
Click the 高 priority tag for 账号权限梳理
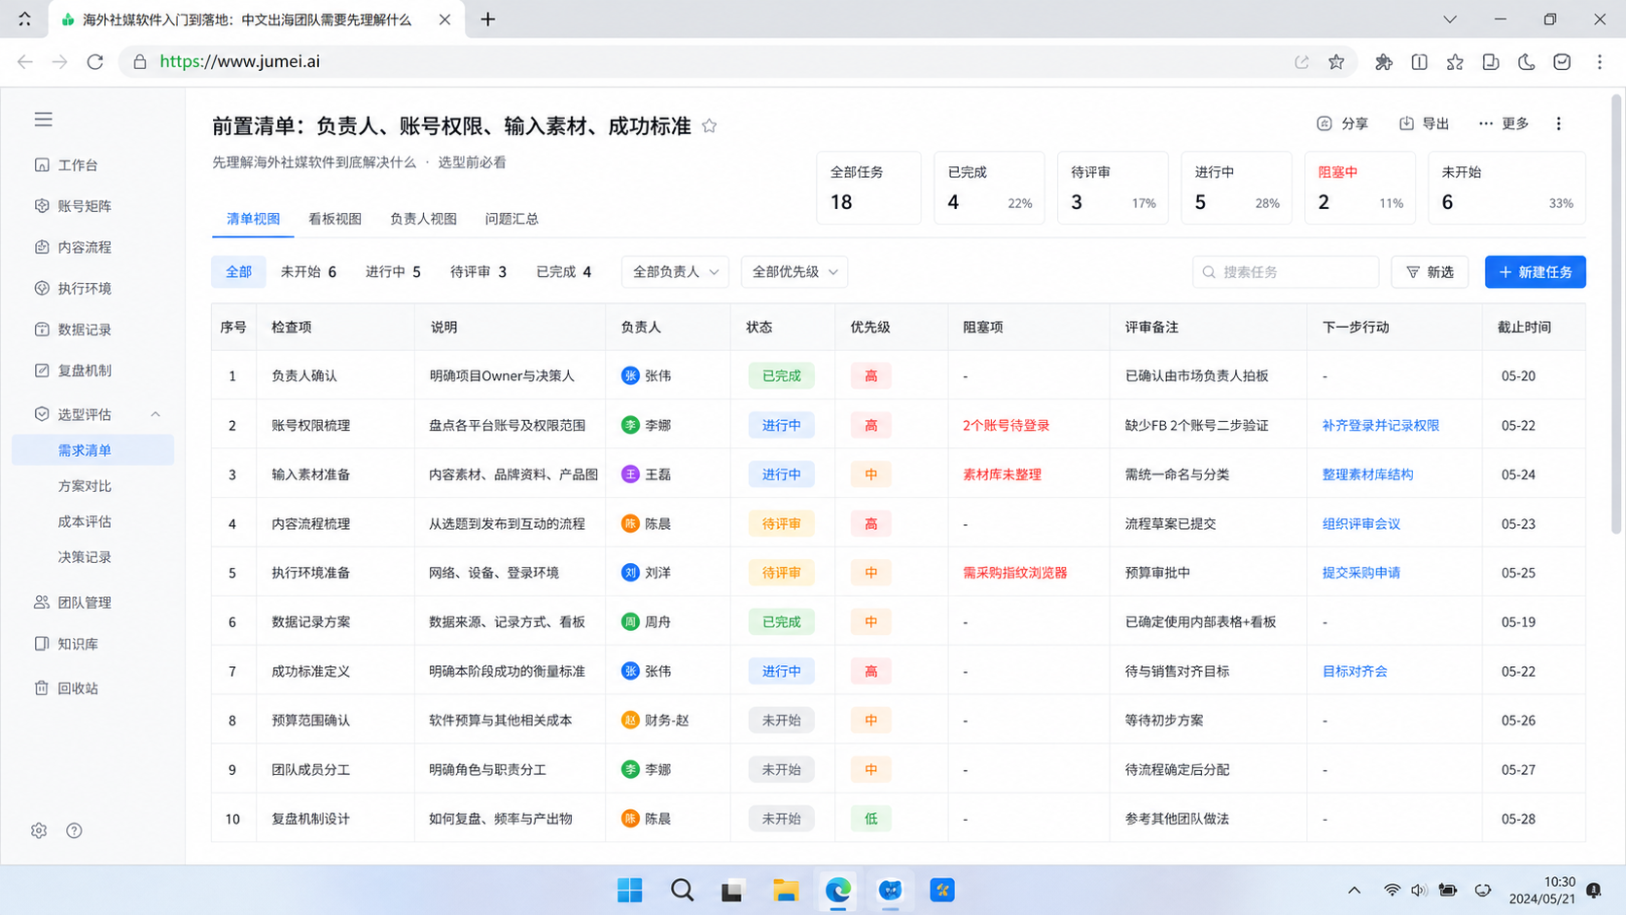[870, 425]
